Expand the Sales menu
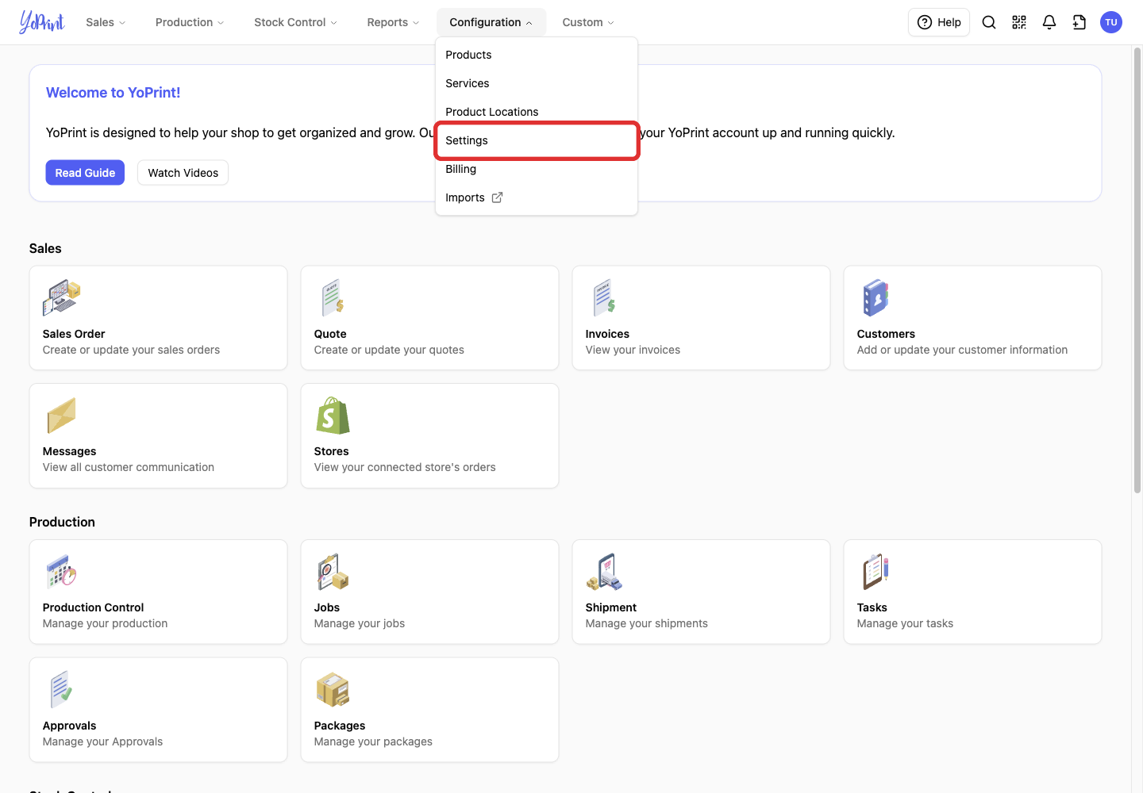The width and height of the screenshot is (1143, 793). pos(106,22)
